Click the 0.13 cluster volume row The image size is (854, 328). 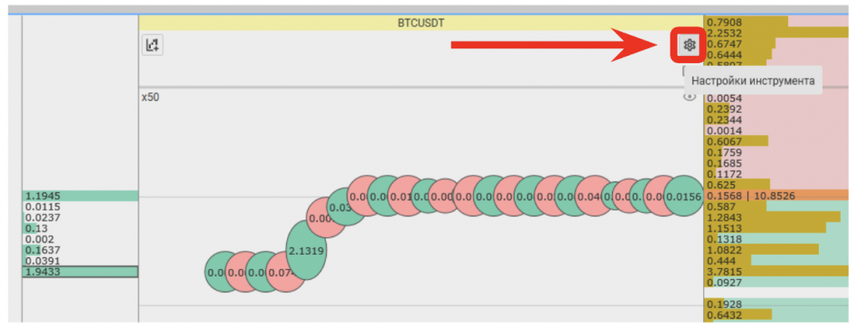tap(80, 228)
